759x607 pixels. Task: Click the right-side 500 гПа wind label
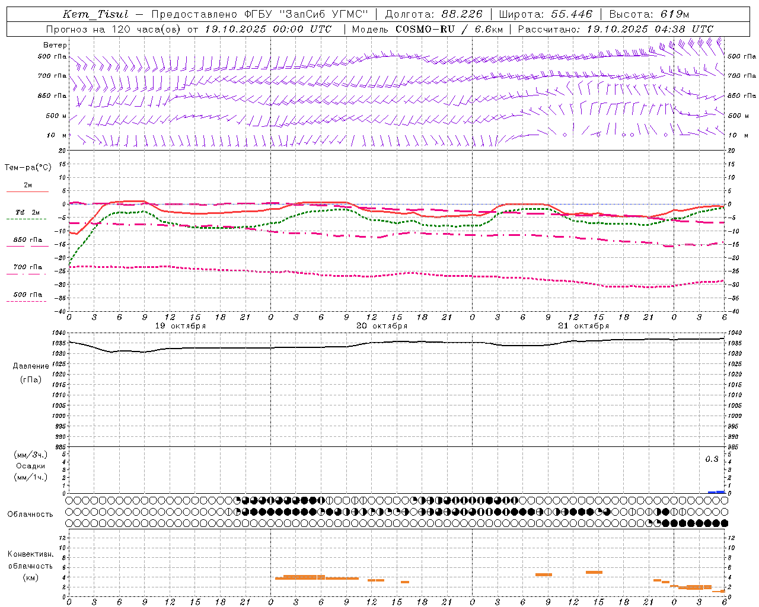742,56
